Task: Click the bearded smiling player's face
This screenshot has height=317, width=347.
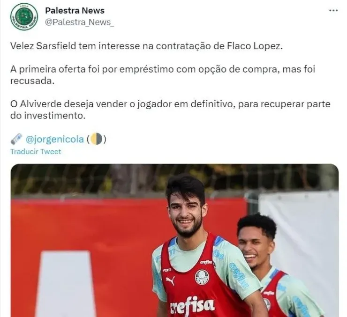Action: coord(185,213)
